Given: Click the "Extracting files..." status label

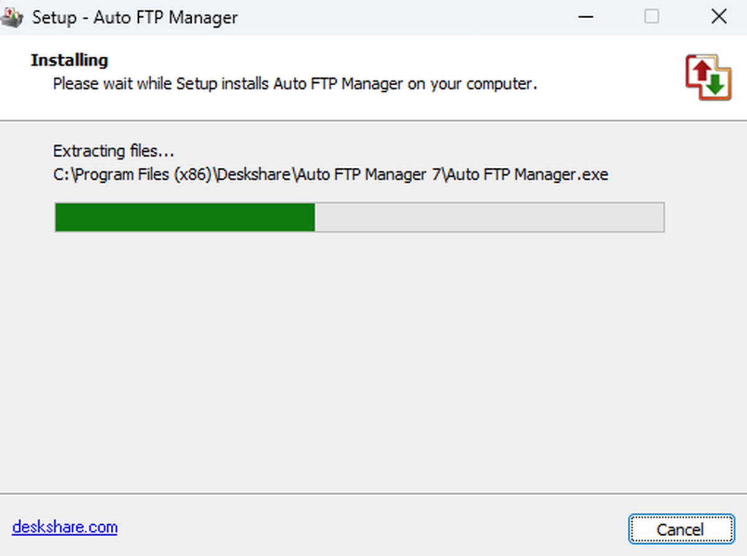Looking at the screenshot, I should pos(113,151).
